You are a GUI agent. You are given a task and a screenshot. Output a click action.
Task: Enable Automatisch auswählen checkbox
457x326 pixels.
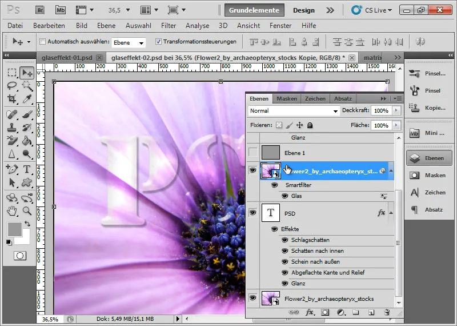pyautogui.click(x=42, y=41)
